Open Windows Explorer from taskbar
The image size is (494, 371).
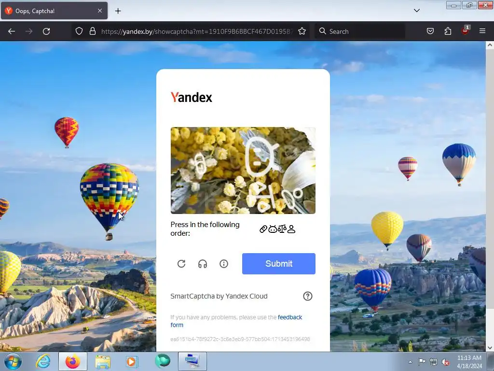[103, 361]
